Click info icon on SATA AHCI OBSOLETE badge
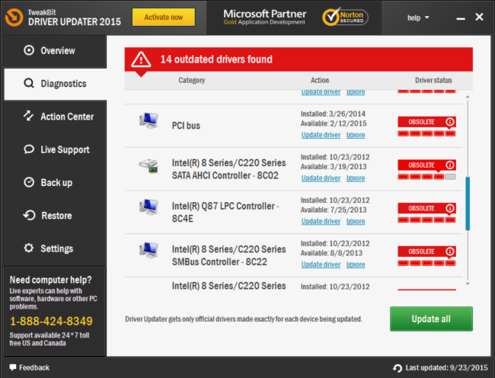 click(x=450, y=165)
